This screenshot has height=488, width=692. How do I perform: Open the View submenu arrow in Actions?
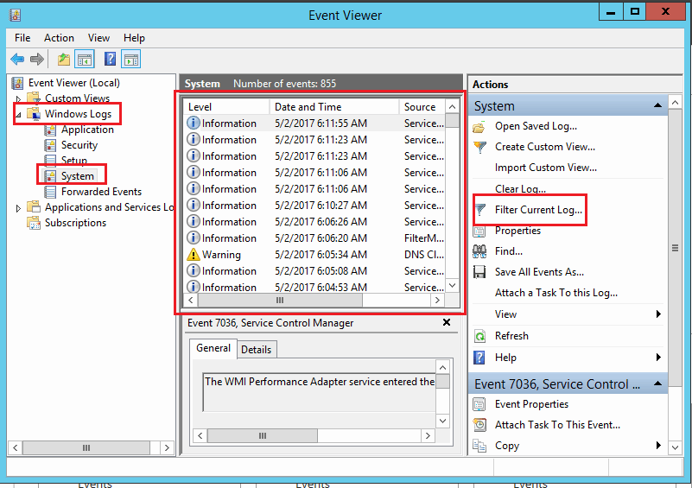click(658, 314)
